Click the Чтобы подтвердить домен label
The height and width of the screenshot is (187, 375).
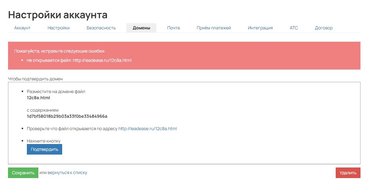(x=35, y=79)
